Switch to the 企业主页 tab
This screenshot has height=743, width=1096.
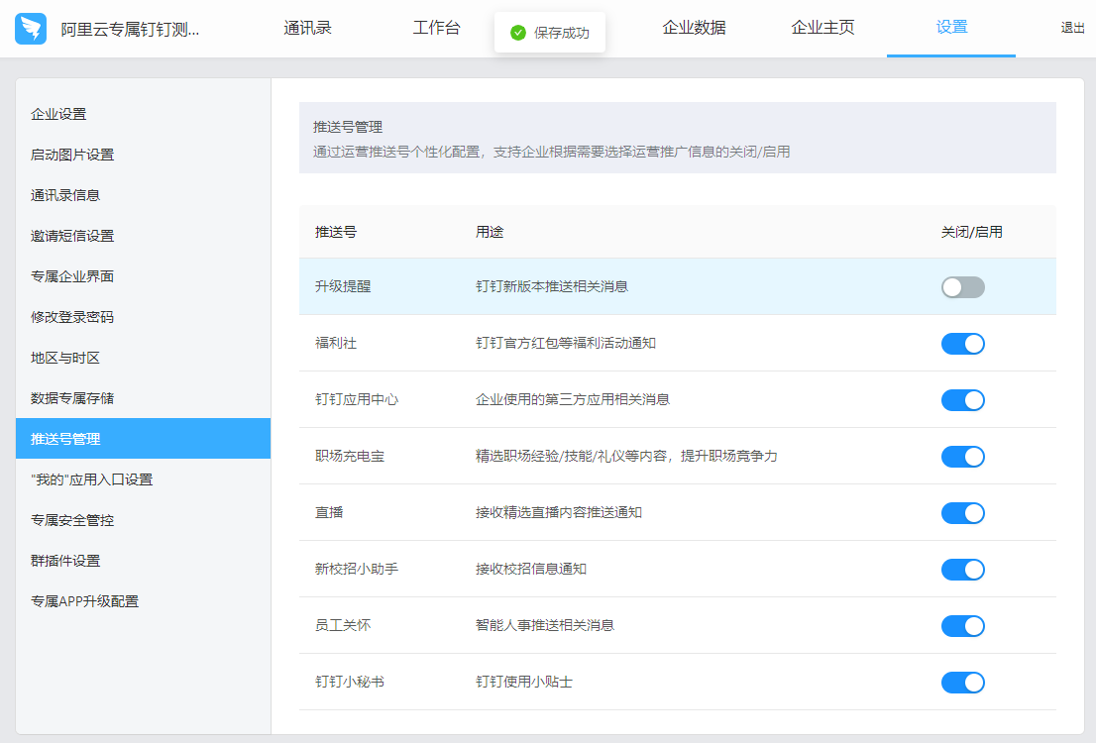coord(822,28)
